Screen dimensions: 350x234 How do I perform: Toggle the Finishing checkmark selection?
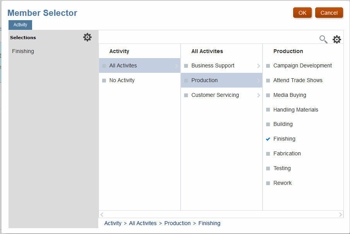[x=268, y=139]
